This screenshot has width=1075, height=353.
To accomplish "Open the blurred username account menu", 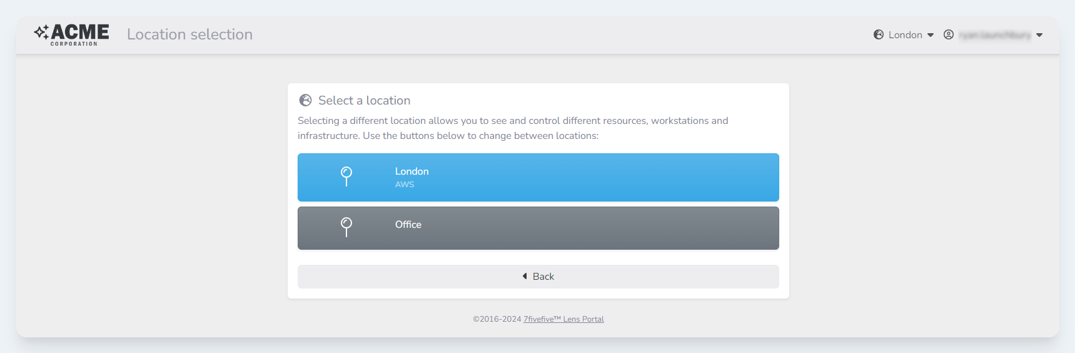I will (x=995, y=35).
